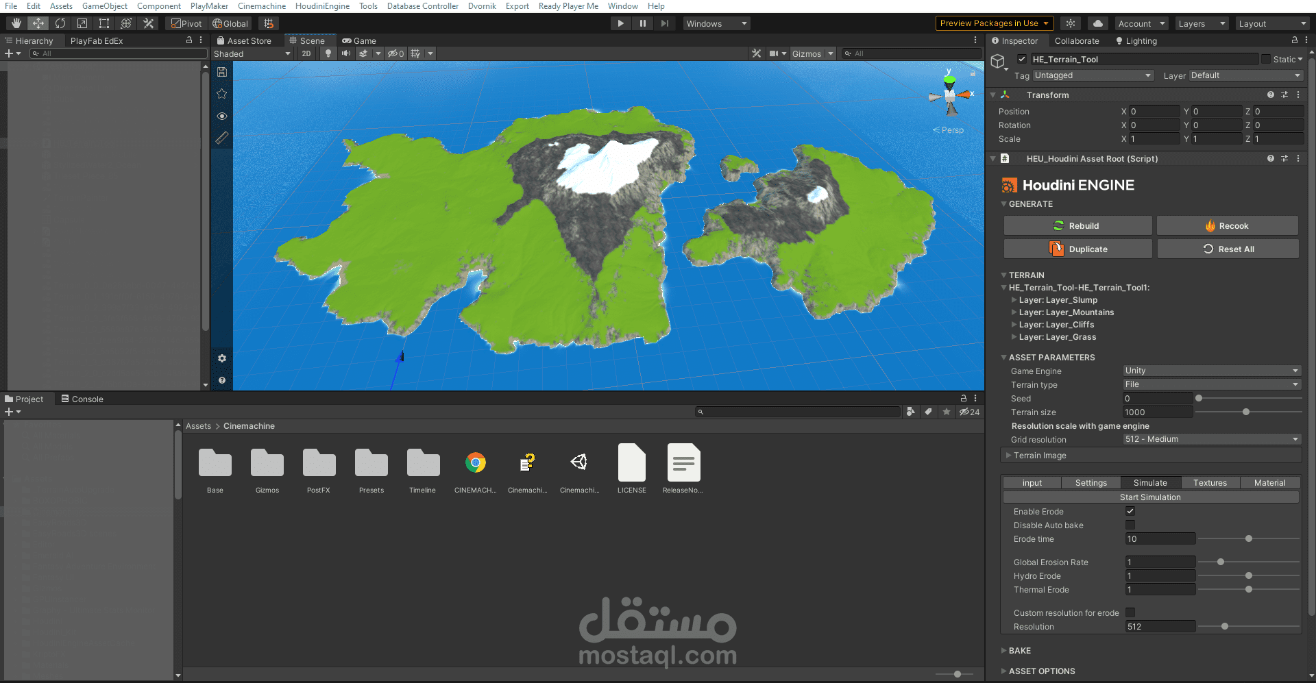The height and width of the screenshot is (683, 1316).
Task: Toggle Global handle rotation
Action: pyautogui.click(x=230, y=23)
